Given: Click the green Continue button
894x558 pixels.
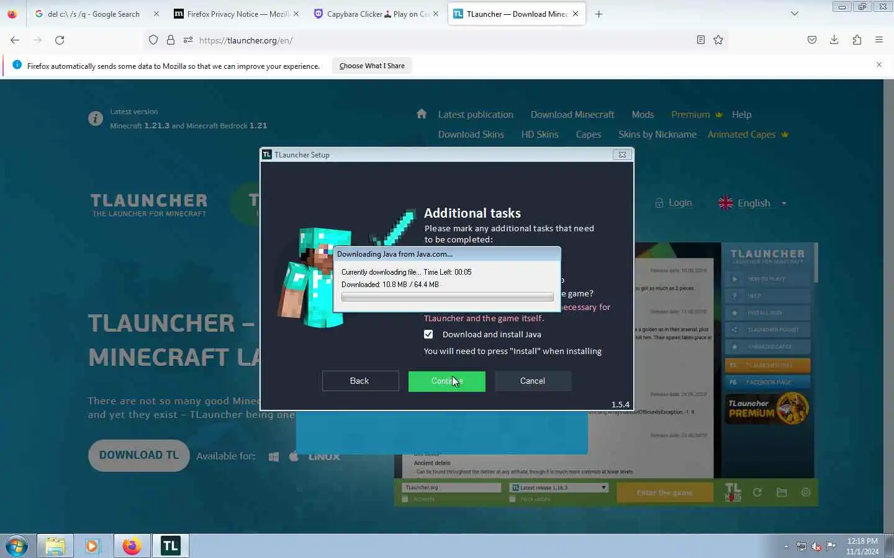Looking at the screenshot, I should tap(447, 381).
